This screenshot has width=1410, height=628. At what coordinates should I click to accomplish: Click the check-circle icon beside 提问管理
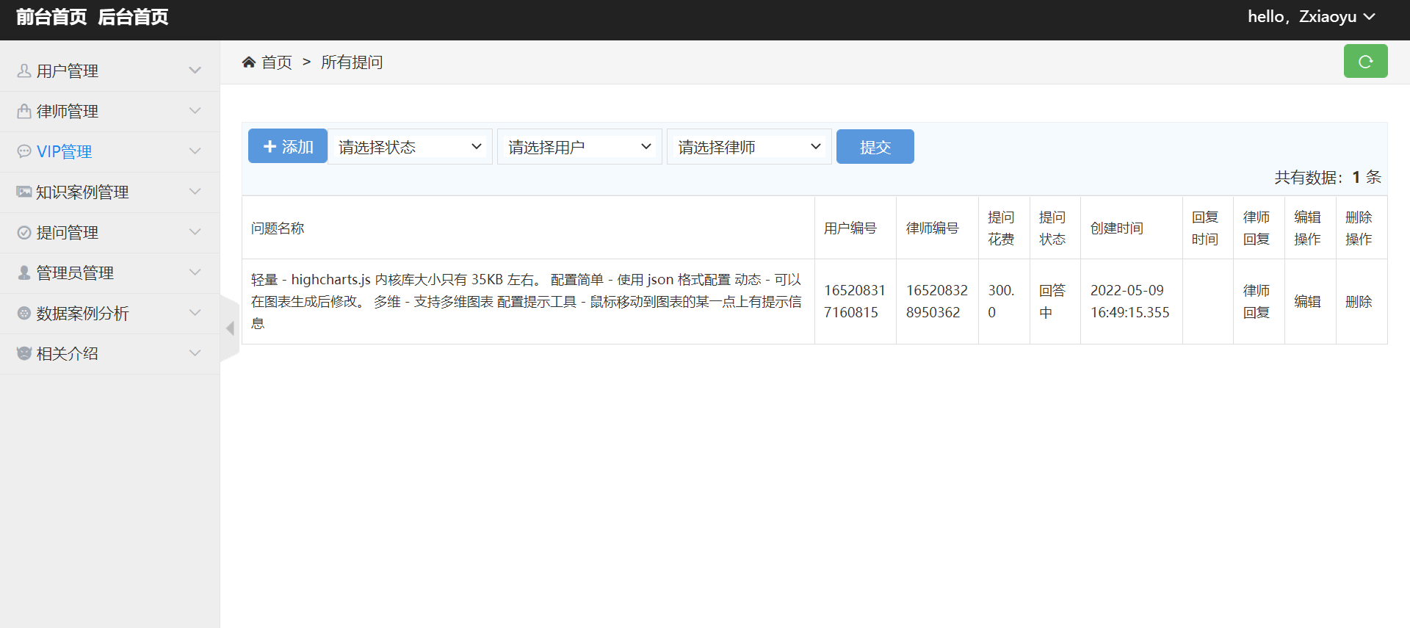[24, 232]
